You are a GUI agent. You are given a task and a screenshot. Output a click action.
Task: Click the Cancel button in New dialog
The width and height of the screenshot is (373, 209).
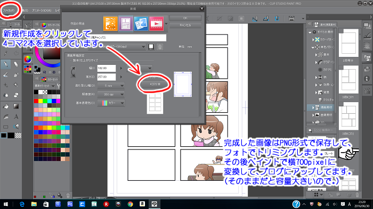(185, 25)
